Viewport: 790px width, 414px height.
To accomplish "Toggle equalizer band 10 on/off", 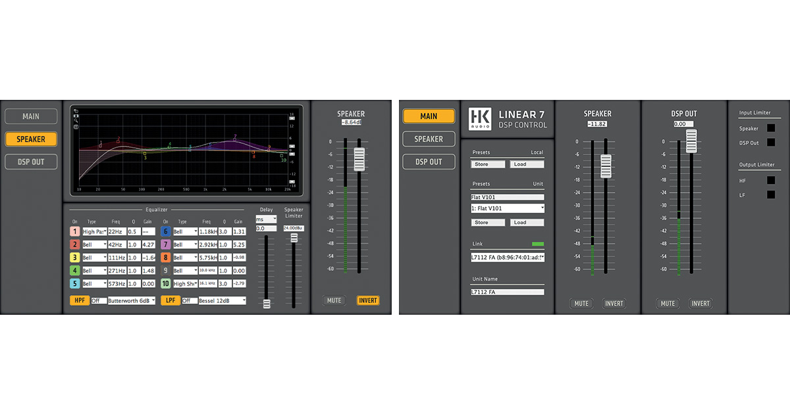I will (166, 283).
